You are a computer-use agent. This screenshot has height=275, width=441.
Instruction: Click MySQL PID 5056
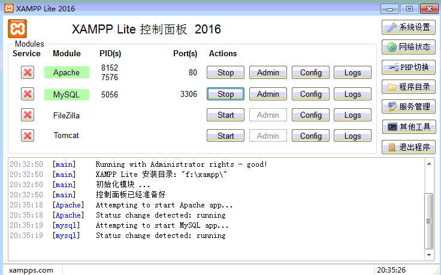(x=110, y=94)
